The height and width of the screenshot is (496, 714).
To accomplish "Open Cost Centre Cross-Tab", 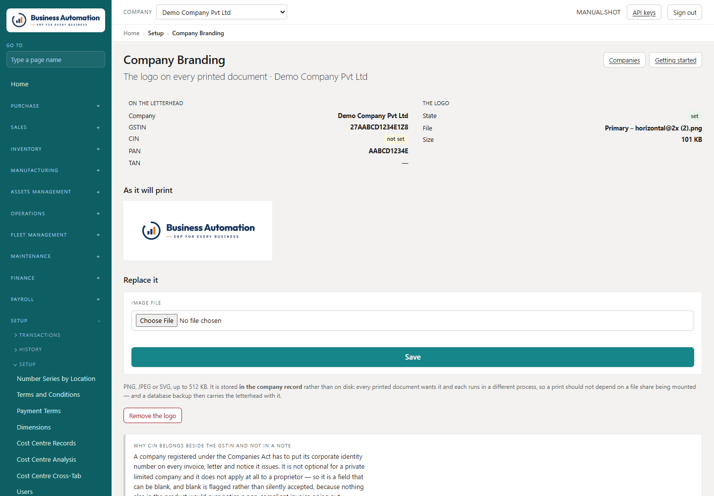I will pyautogui.click(x=49, y=476).
